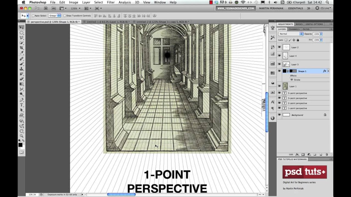The width and height of the screenshot is (351, 197).
Task: Select the Eraser tool
Action: pos(21,79)
